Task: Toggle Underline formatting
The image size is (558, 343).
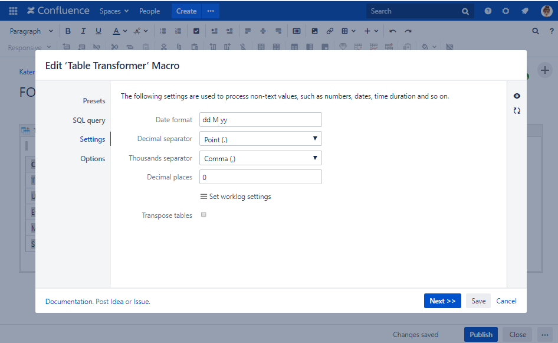Action: [x=98, y=31]
